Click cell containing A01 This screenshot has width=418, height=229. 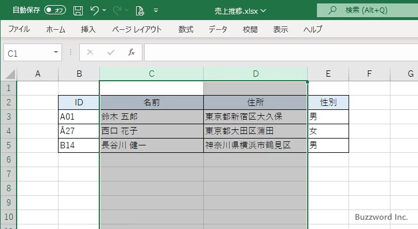79,117
